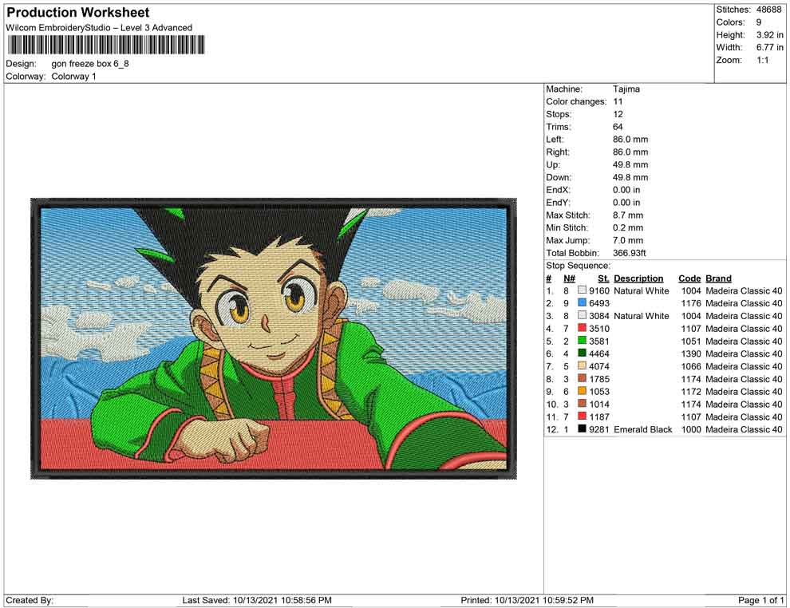Click the 'Emerald Black' description

pyautogui.click(x=643, y=429)
